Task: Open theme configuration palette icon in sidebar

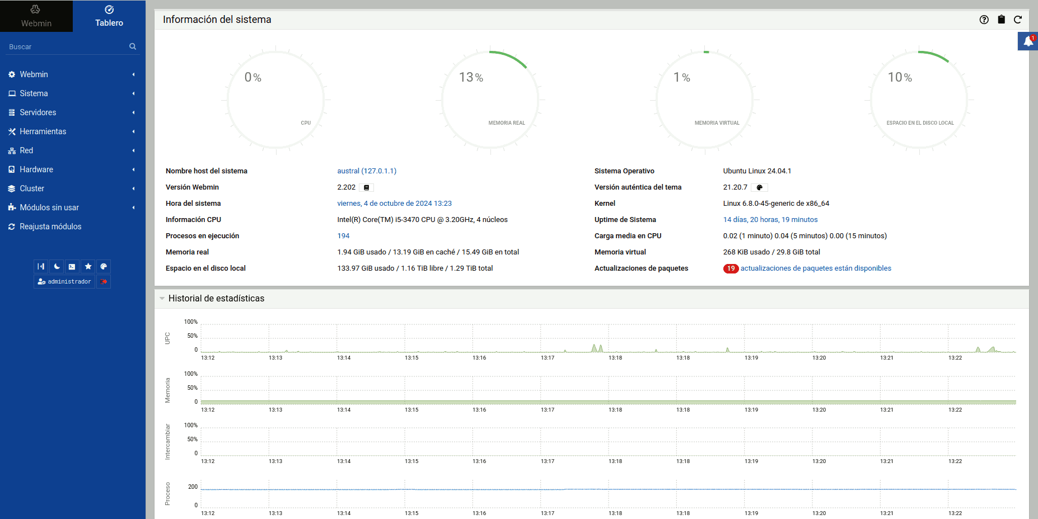Action: (104, 267)
